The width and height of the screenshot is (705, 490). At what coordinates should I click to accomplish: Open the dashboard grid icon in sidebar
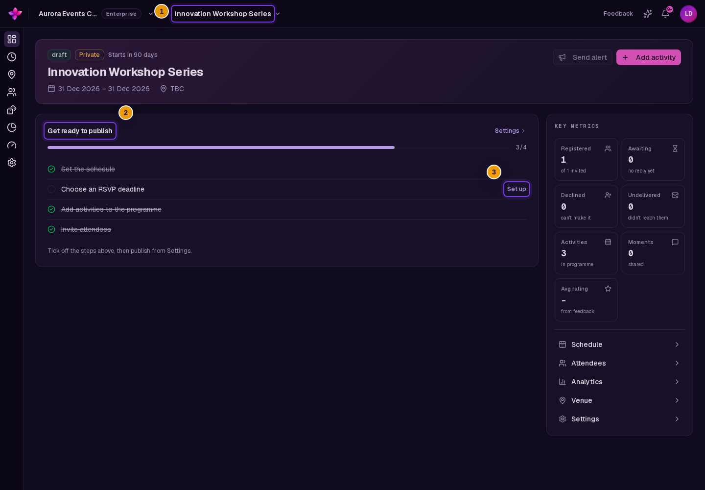12,39
